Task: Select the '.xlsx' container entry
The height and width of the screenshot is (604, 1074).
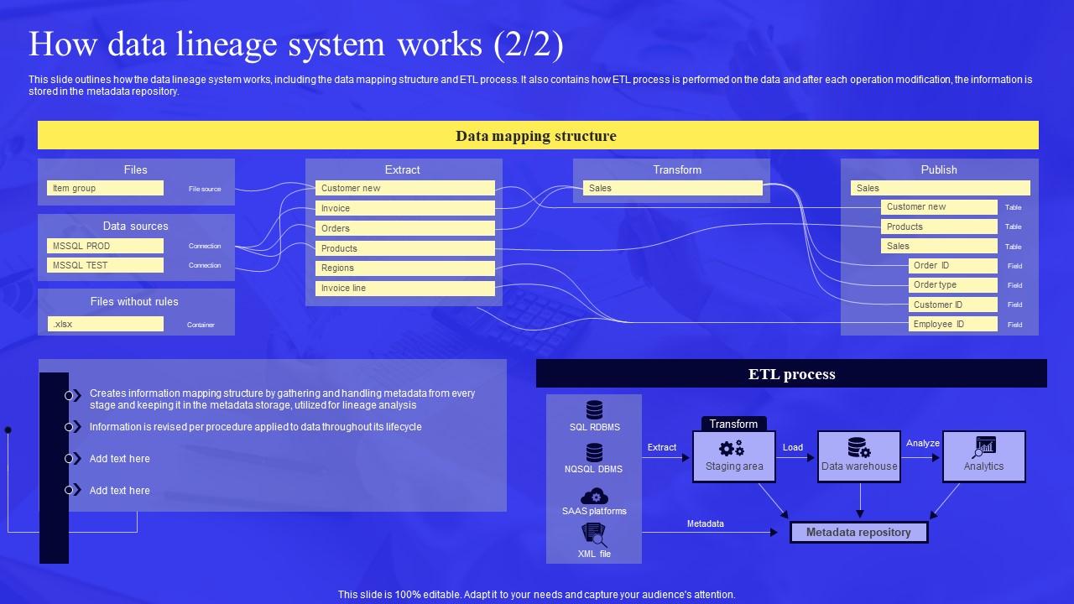Action: (x=105, y=324)
